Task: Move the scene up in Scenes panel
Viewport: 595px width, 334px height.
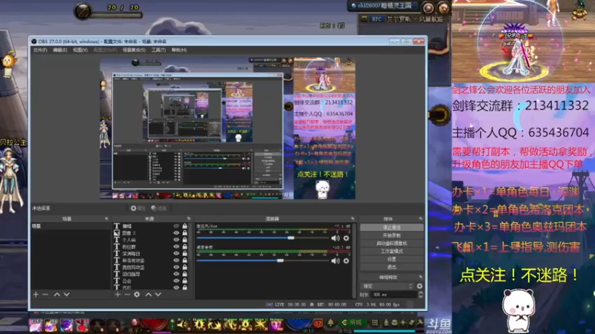Action: click(x=57, y=294)
